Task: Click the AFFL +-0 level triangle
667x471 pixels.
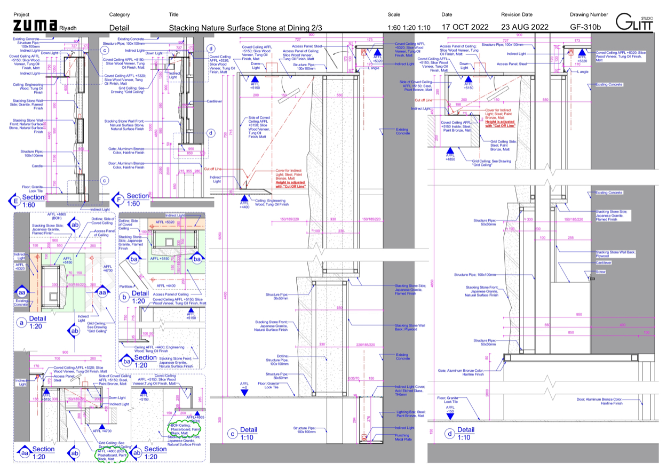Action: [244, 393]
